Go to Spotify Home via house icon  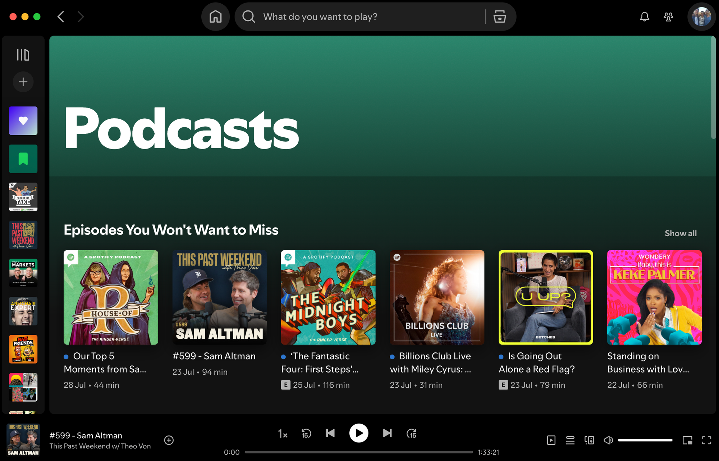coord(215,17)
